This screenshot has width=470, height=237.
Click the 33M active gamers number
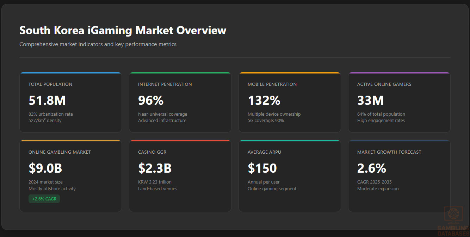click(370, 101)
